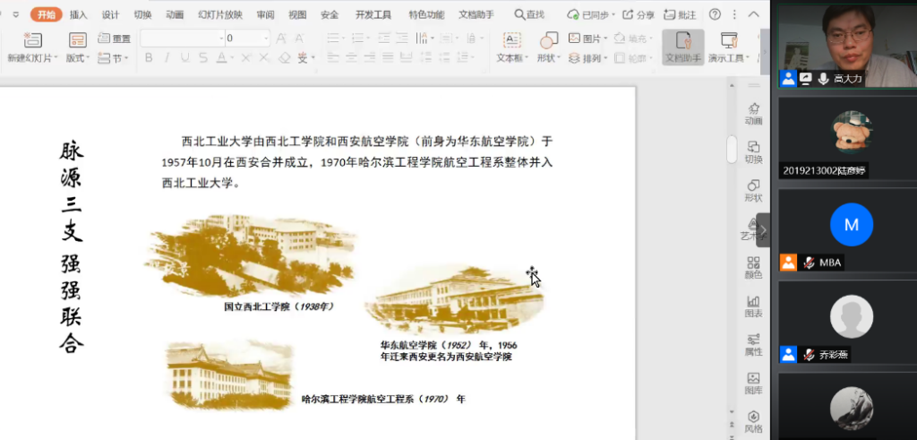
Task: Toggle Underline formatting
Action: tap(184, 58)
